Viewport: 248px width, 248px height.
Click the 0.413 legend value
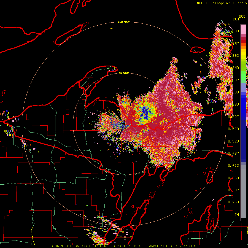(x=233, y=166)
